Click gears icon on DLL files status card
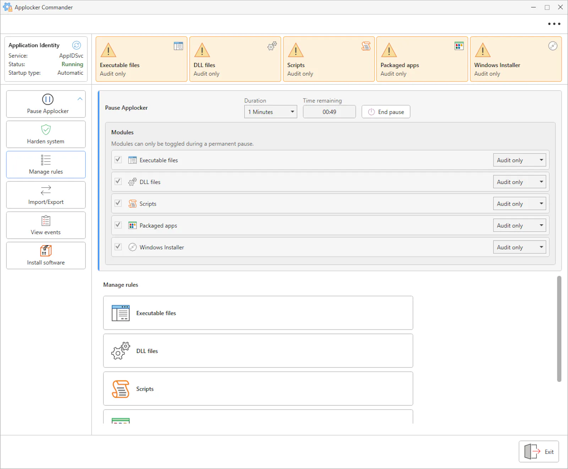The width and height of the screenshot is (568, 469). click(272, 46)
